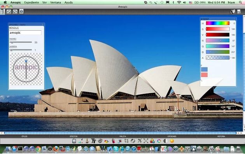The height and width of the screenshot is (154, 245).
Task: Switch to the Útiles tab
Action: (x=24, y=136)
